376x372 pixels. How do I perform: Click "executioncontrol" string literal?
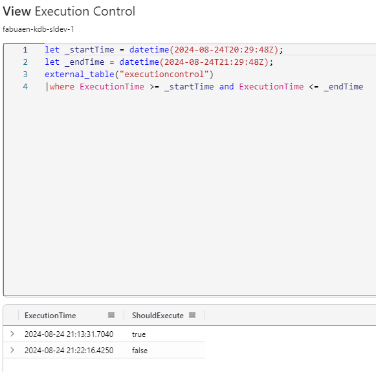click(x=164, y=75)
